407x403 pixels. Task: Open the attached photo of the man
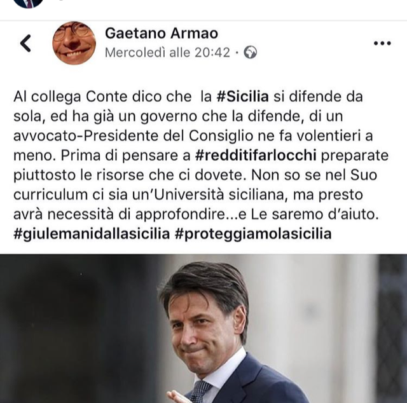[x=203, y=329]
